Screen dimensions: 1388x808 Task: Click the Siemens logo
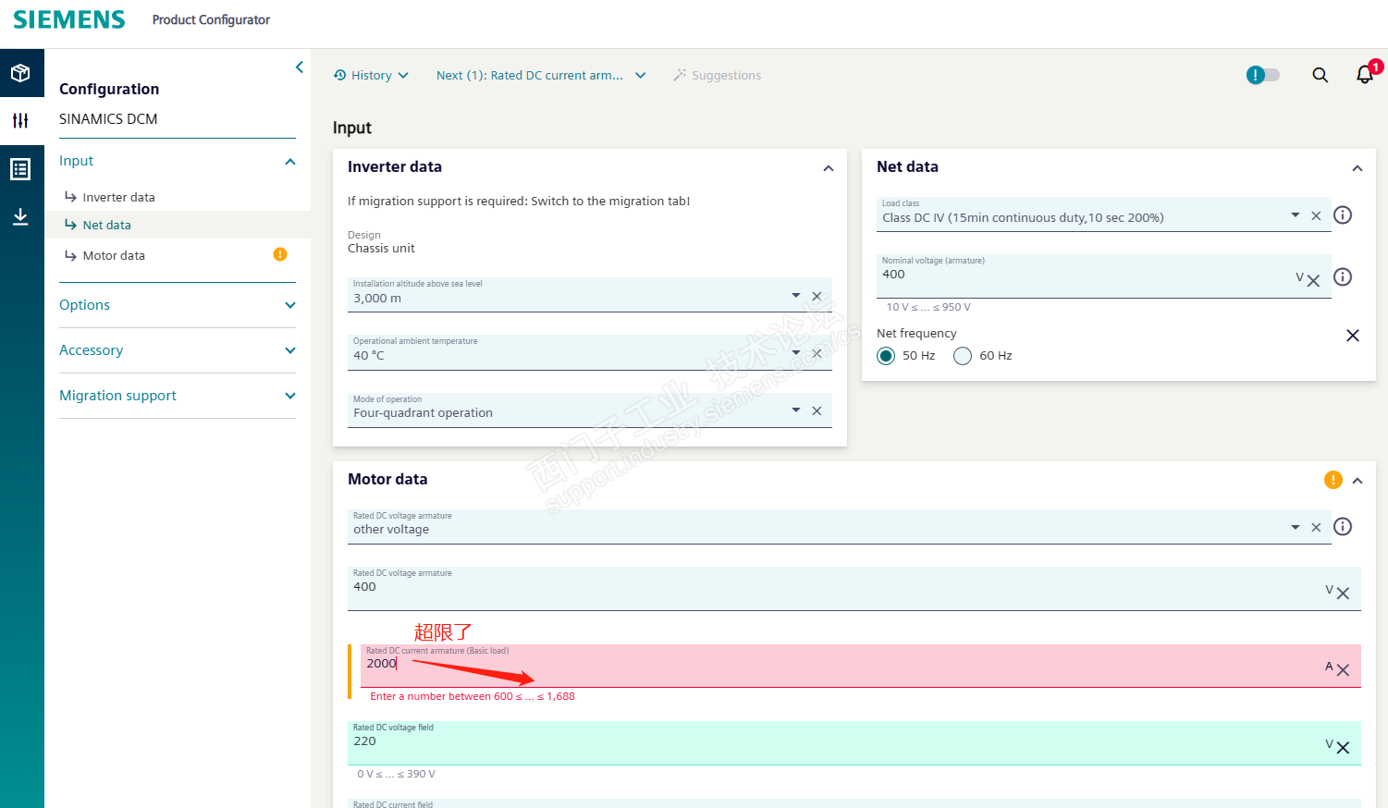pos(69,19)
